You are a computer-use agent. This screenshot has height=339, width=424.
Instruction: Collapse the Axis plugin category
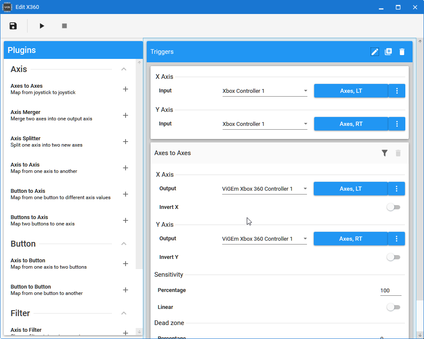[x=124, y=69]
